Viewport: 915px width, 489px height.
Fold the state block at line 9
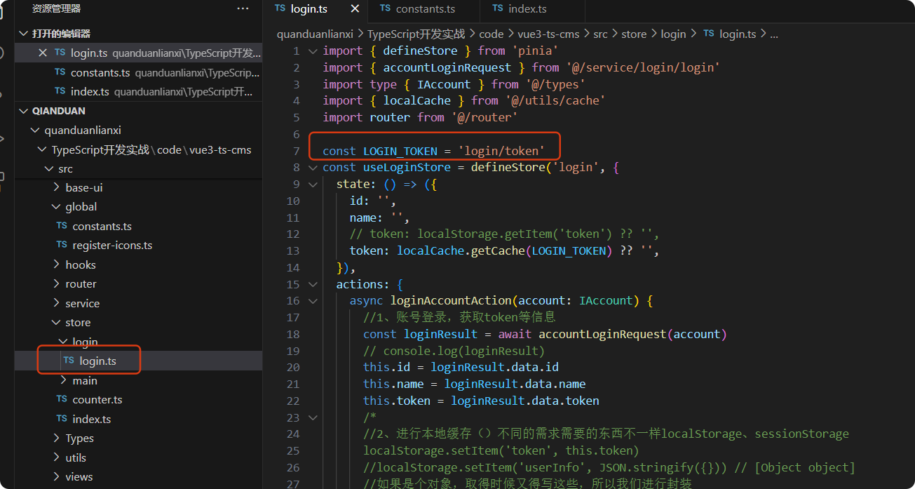click(313, 184)
